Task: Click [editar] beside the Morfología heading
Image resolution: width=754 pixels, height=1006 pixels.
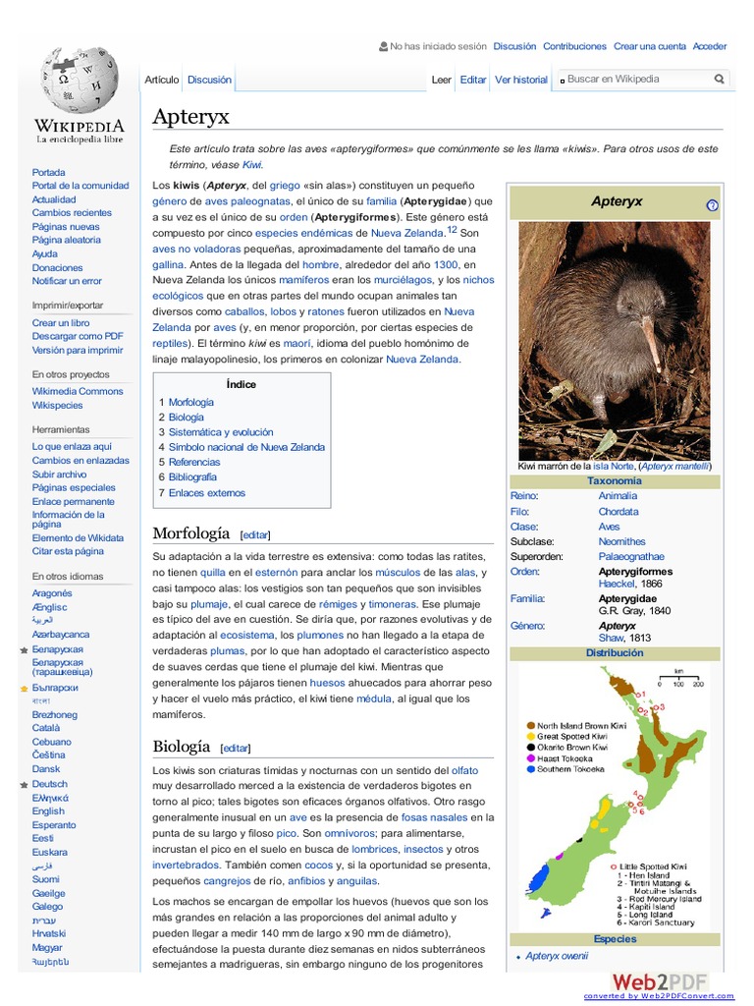Action: pyautogui.click(x=255, y=535)
